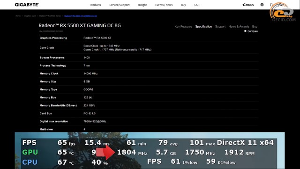This screenshot has width=300, height=169.
Task: Select the 224 GB/s value
Action: 89,105
